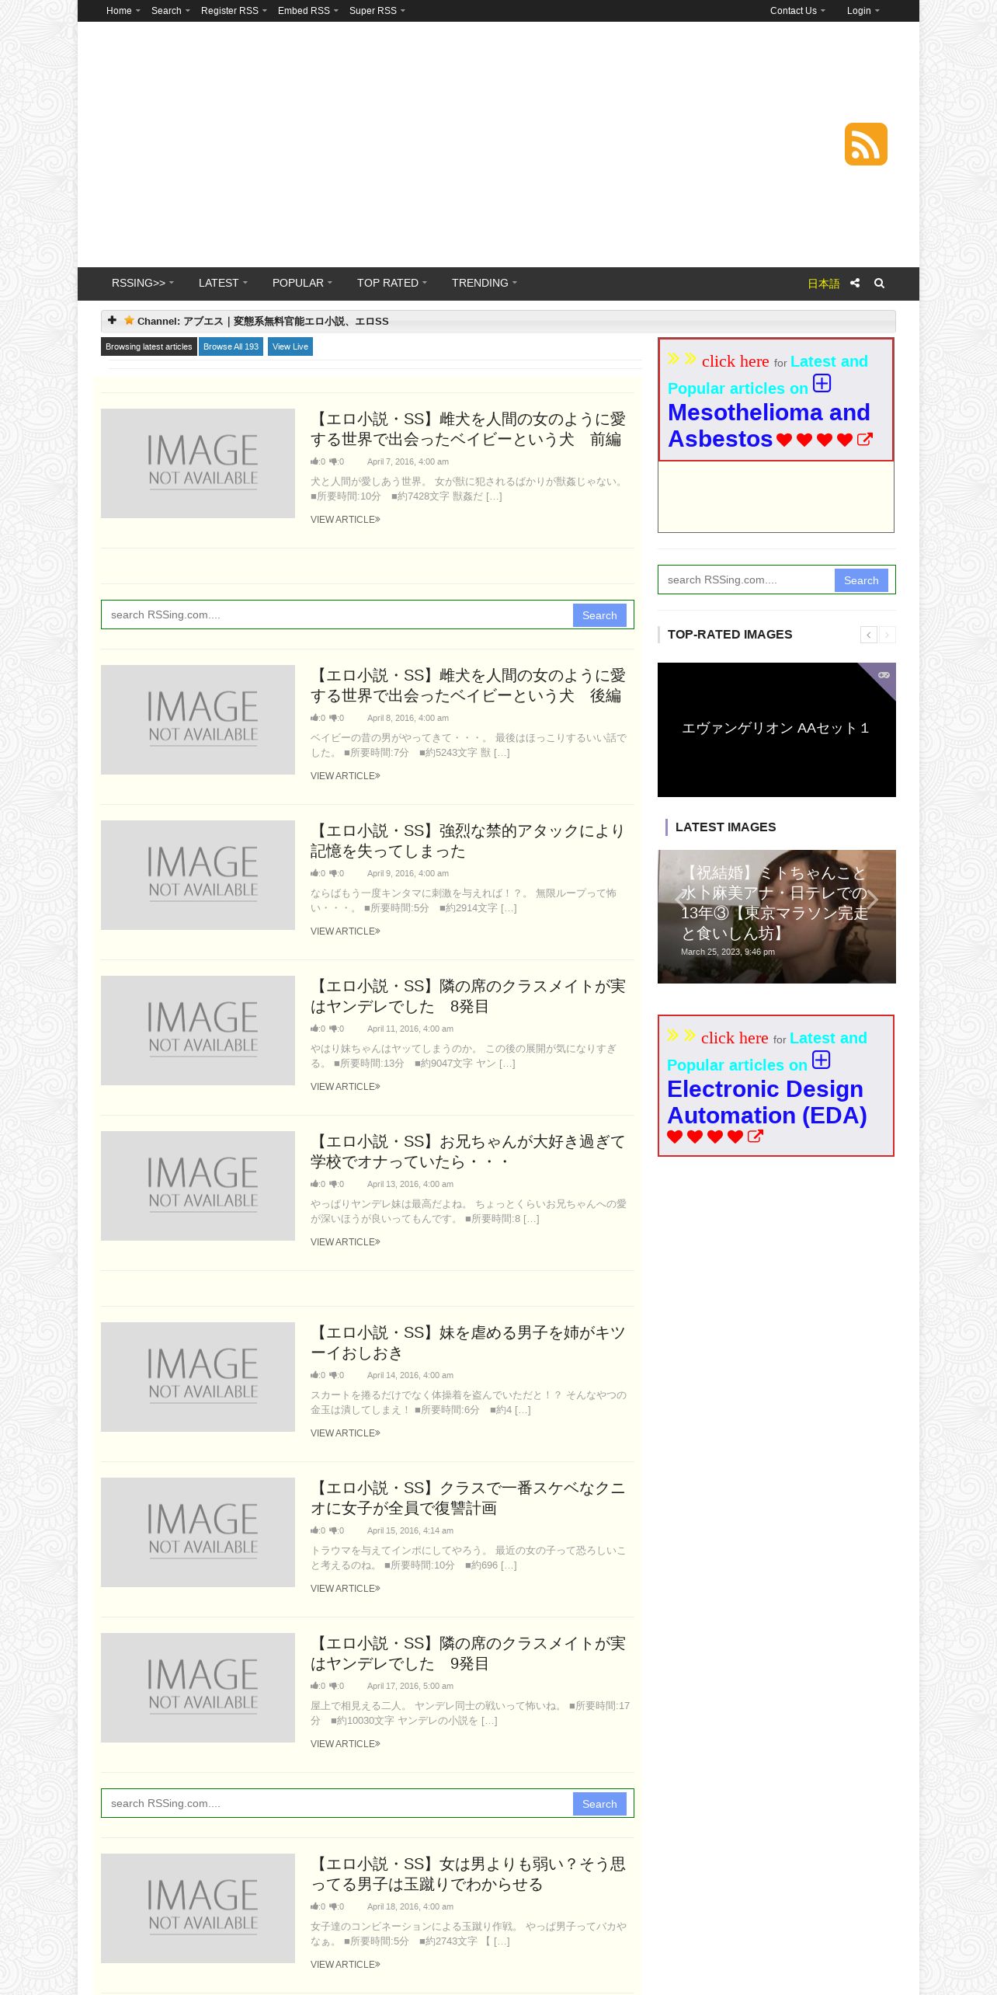
Task: Open the Search dropdown in top bar
Action: pos(170,11)
